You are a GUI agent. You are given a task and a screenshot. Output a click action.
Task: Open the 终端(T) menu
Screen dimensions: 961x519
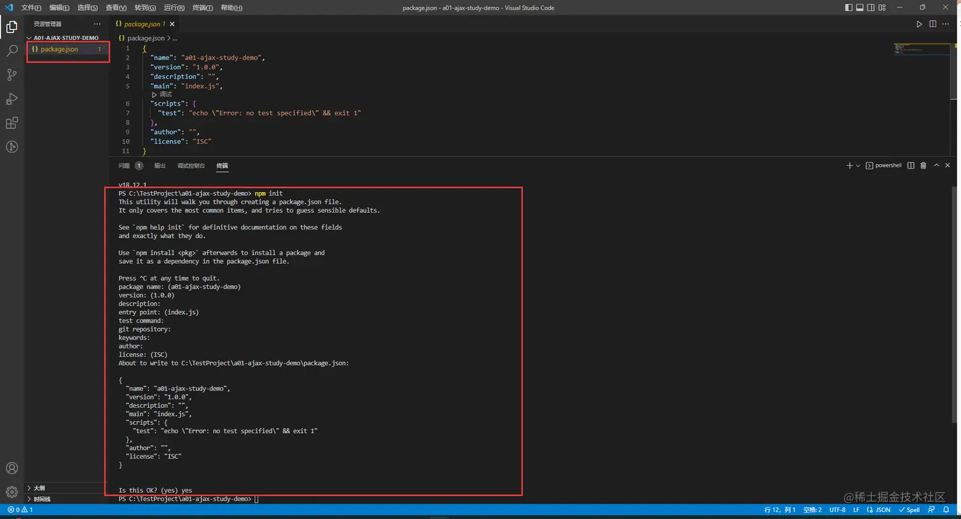coord(203,8)
